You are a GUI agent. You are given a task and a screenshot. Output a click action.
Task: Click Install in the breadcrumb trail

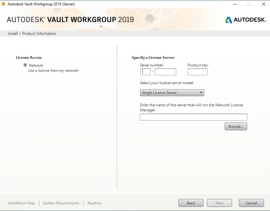click(x=13, y=33)
